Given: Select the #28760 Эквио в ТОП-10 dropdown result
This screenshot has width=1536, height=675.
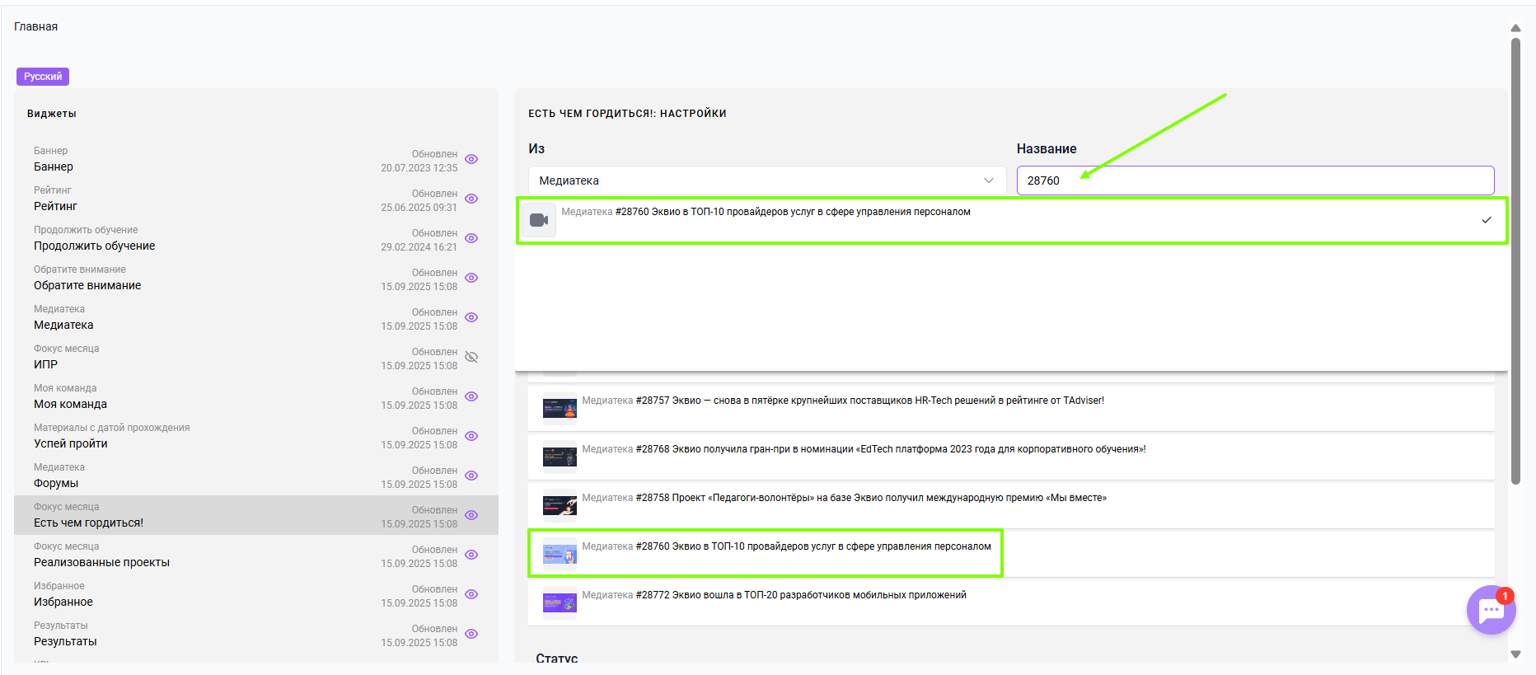Looking at the screenshot, I should click(1012, 220).
